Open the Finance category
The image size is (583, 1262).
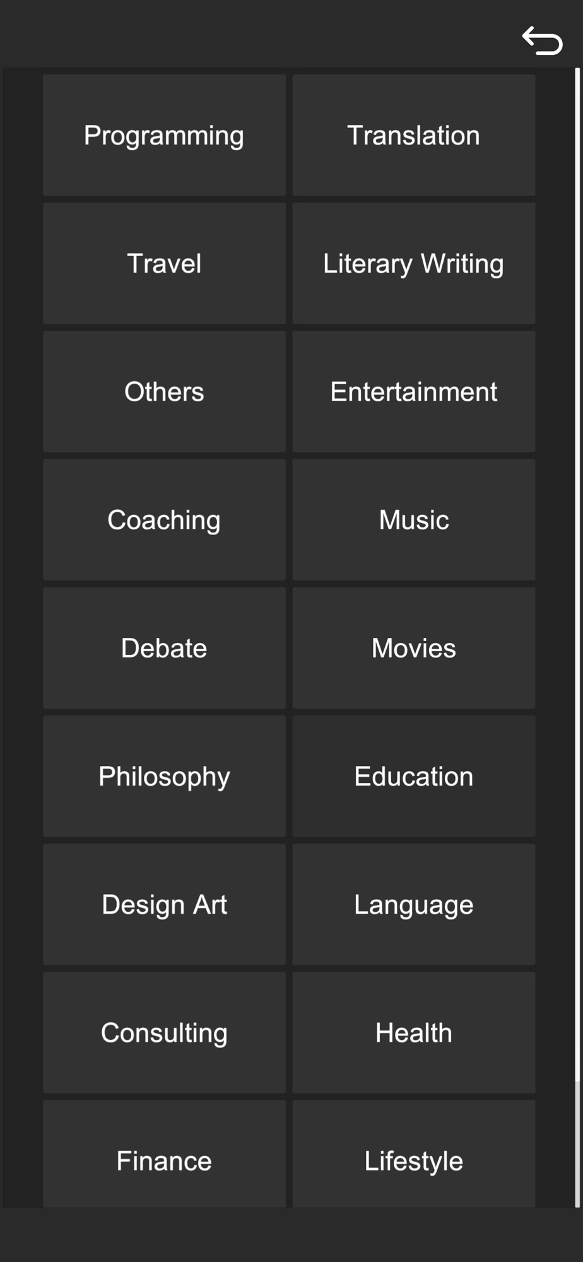[164, 1153]
